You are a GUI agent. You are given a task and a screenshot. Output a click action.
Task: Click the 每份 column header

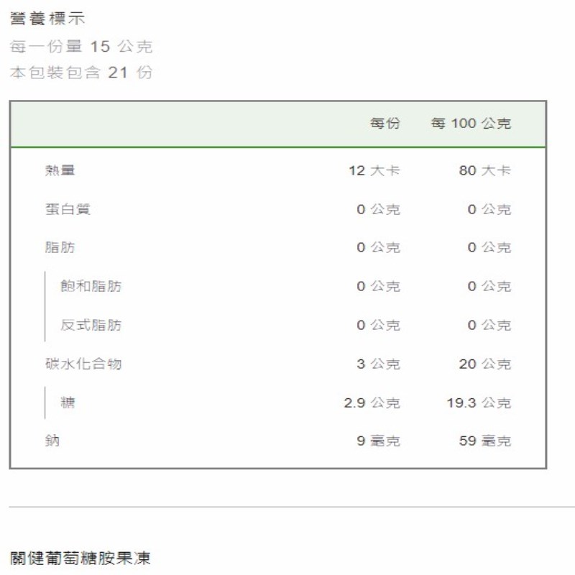385,124
